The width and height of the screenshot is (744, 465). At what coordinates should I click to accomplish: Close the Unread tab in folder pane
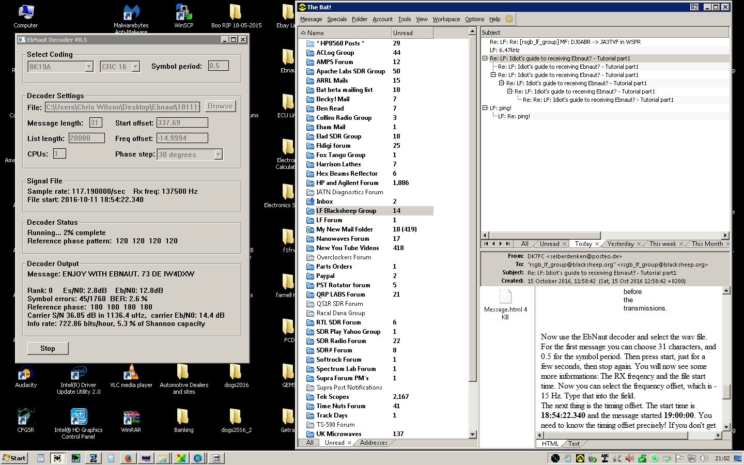pos(349,443)
